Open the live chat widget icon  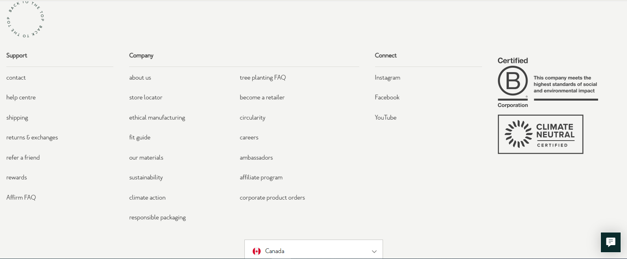(x=610, y=242)
